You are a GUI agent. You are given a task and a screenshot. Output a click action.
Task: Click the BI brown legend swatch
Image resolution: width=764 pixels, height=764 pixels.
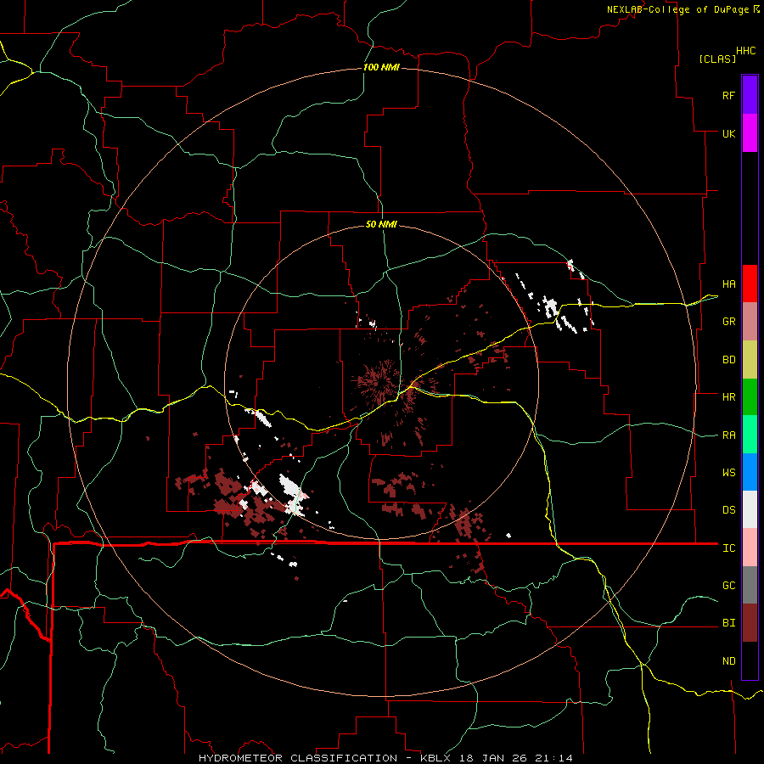click(x=750, y=623)
